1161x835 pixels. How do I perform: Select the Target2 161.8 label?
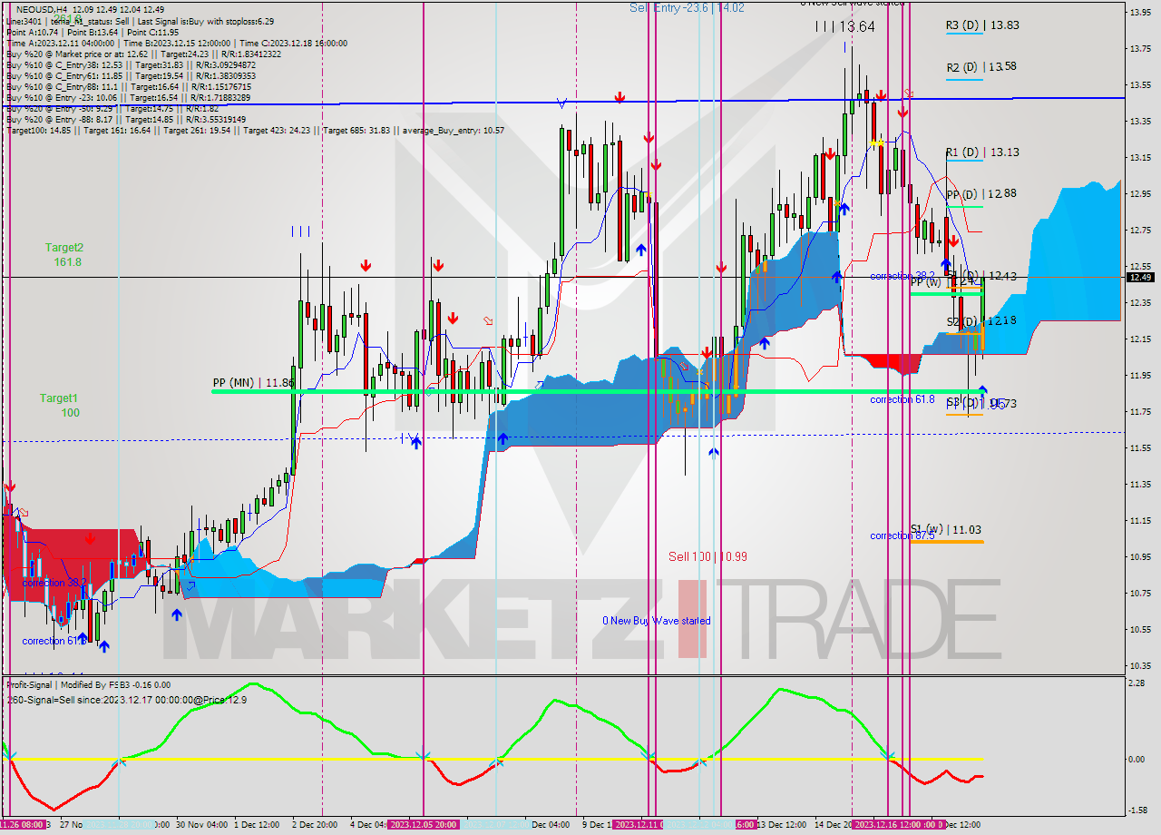(x=64, y=254)
